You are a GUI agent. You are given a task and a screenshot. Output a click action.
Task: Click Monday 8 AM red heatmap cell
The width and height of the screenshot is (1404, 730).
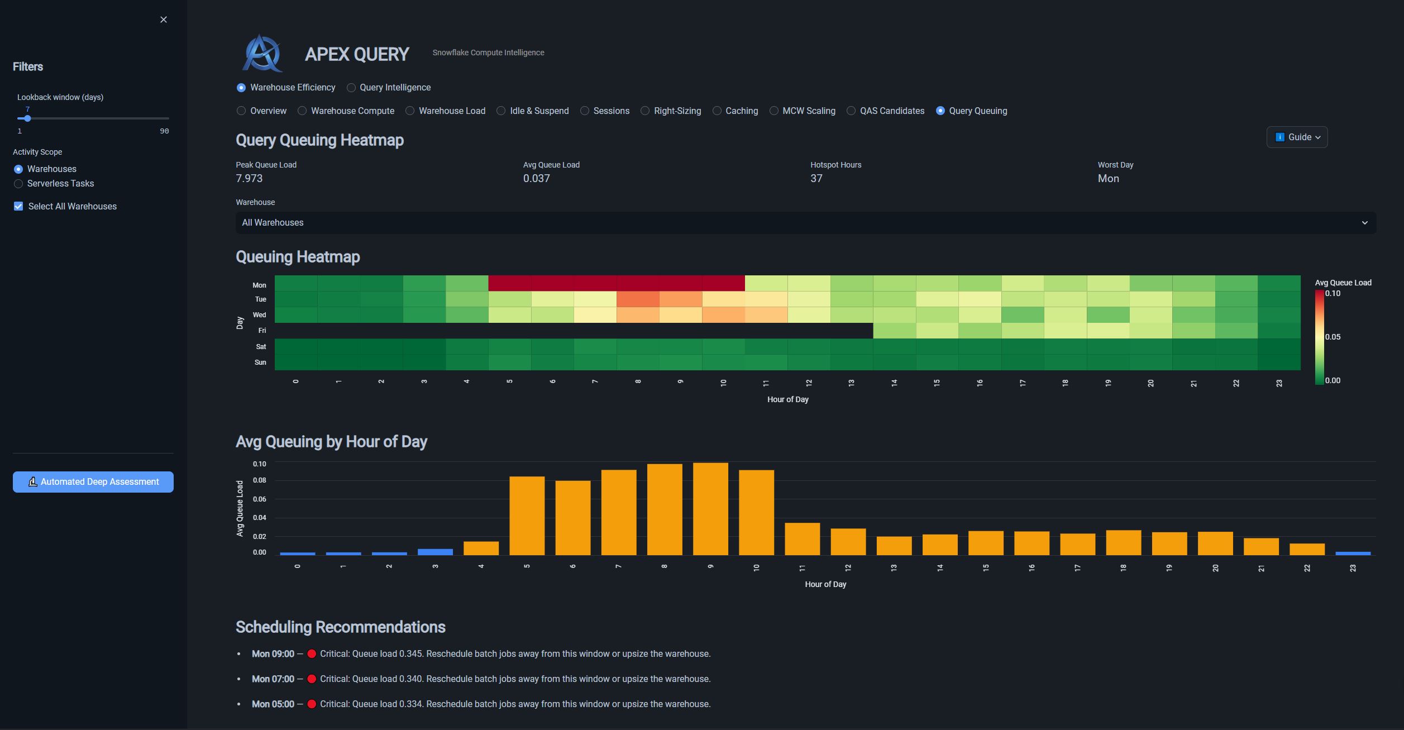point(638,283)
